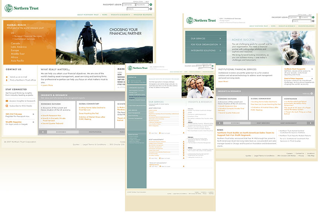
Task: Click Search field on left homepage
Action: [x=138, y=9]
